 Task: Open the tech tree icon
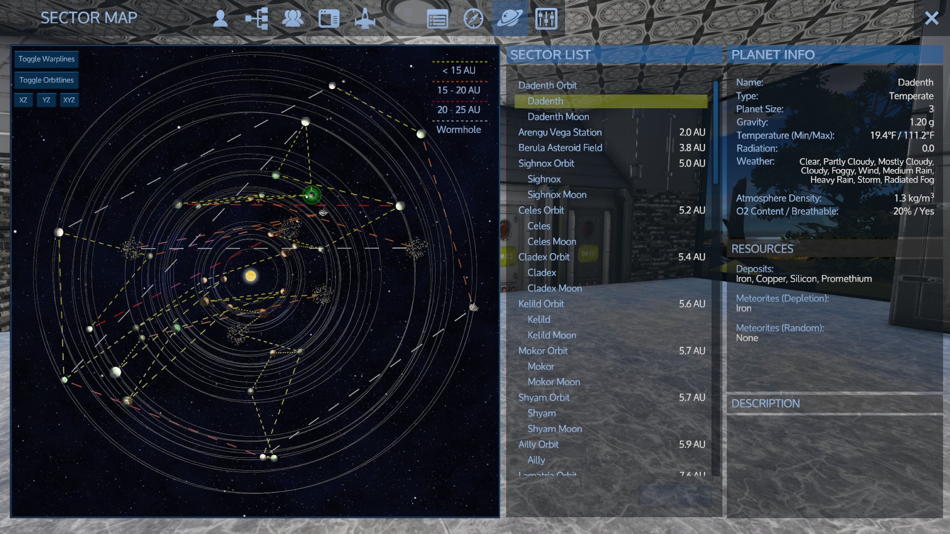click(257, 19)
